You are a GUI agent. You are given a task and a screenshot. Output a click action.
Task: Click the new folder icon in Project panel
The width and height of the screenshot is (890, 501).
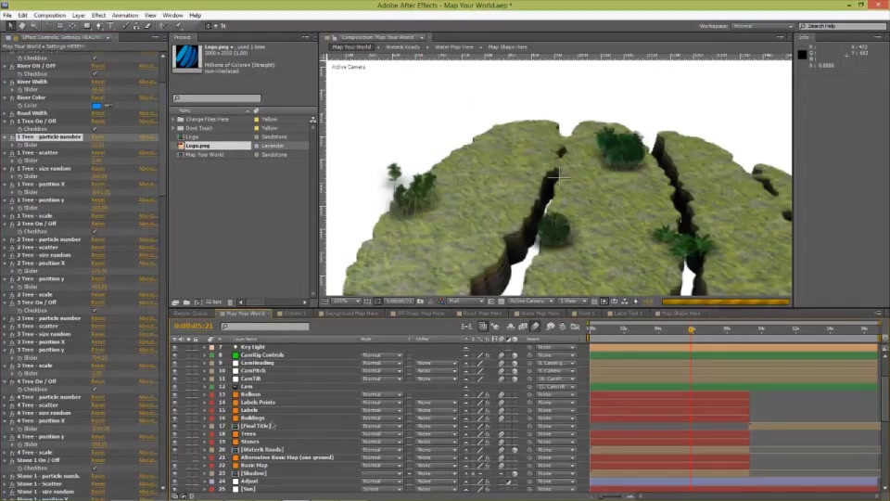[x=186, y=302]
